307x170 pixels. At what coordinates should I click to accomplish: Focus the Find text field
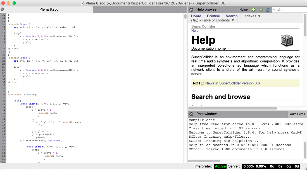pos(289,9)
